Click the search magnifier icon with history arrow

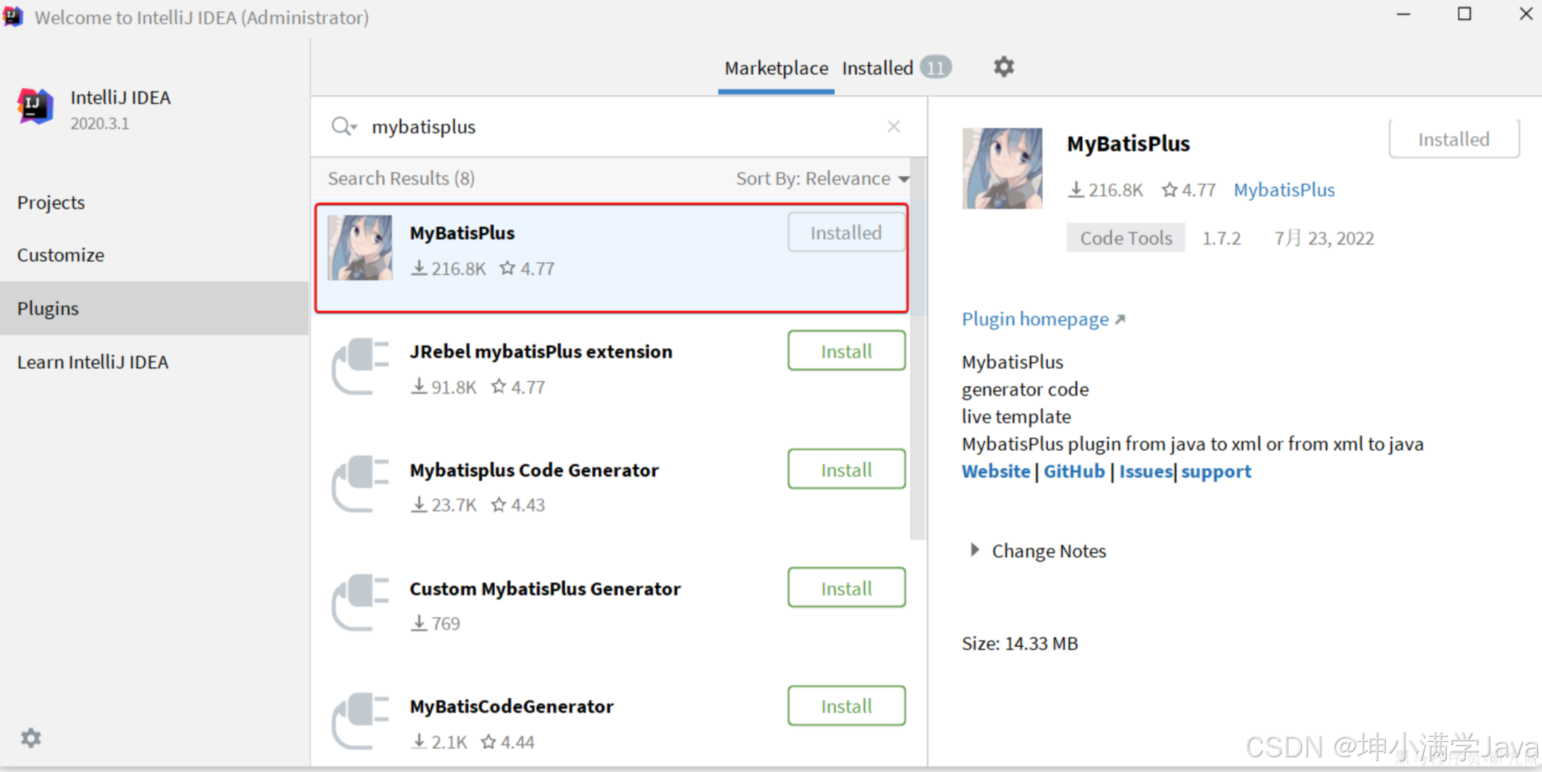coord(344,127)
